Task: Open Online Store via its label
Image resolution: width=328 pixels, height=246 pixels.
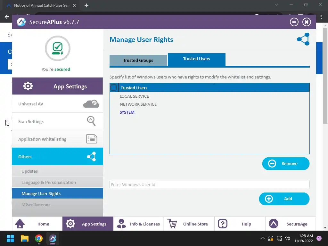Action: (195, 224)
